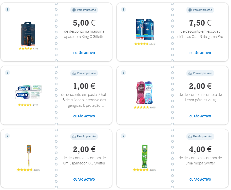231x190 pixels.
Task: View the Oral-B toothpaste boxes image
Action: 29,92
